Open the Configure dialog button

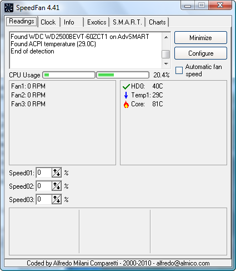click(x=200, y=53)
